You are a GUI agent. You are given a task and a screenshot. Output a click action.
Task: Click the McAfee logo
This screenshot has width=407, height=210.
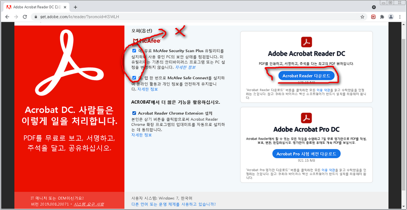click(147, 41)
